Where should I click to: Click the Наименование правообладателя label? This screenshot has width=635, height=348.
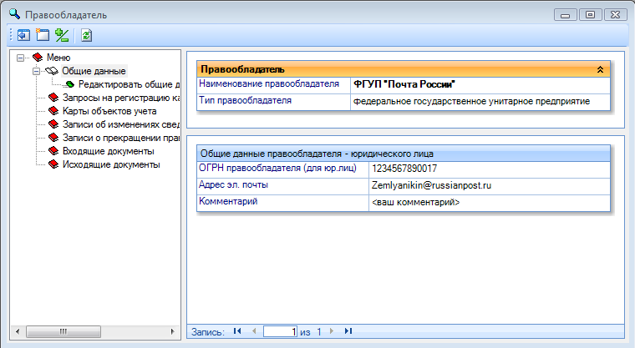click(269, 83)
